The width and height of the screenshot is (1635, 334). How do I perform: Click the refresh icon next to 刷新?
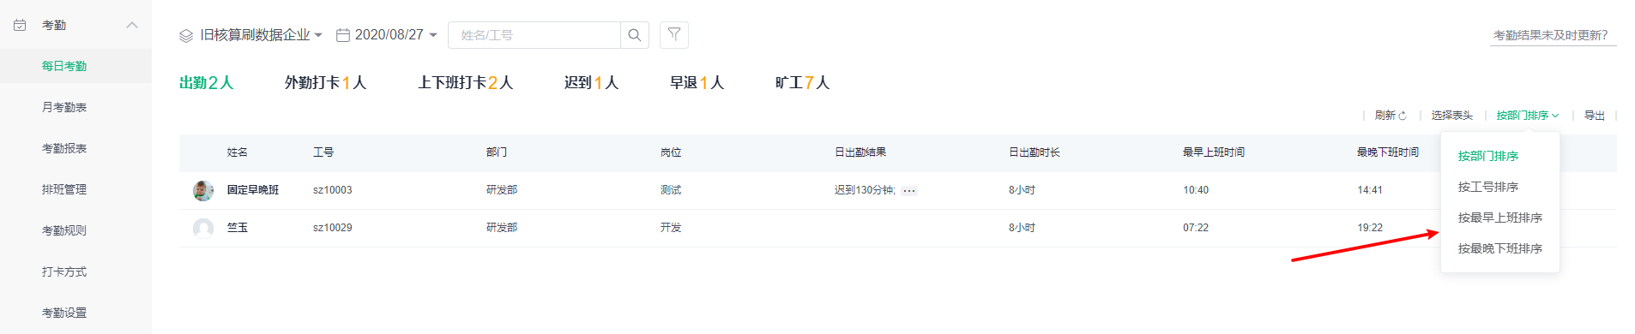pos(1403,116)
